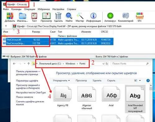Click Локальный диск (C:) breadcrumb

(50, 63)
